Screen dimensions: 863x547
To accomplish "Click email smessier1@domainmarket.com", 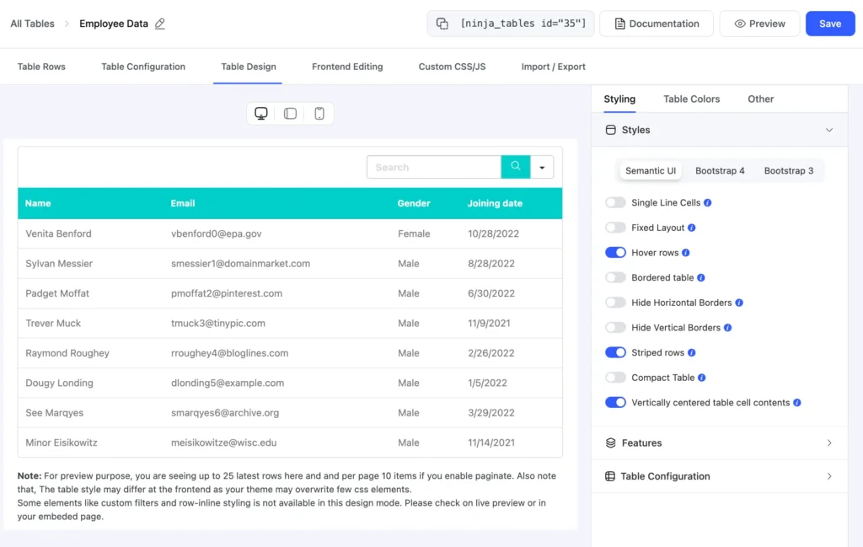I will (240, 264).
